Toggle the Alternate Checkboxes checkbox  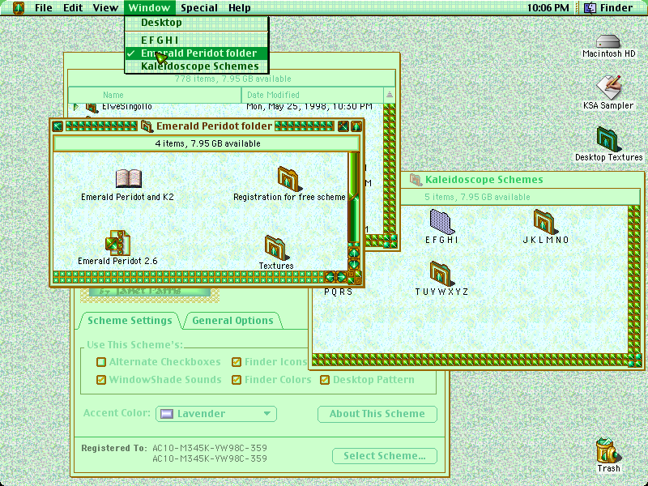(x=100, y=362)
